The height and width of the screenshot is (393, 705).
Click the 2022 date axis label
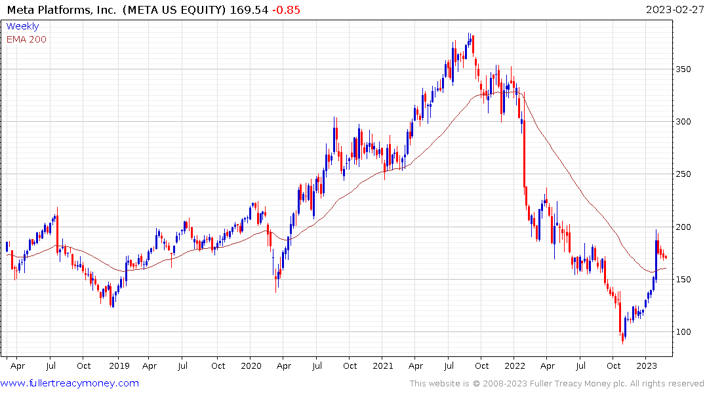pos(514,365)
